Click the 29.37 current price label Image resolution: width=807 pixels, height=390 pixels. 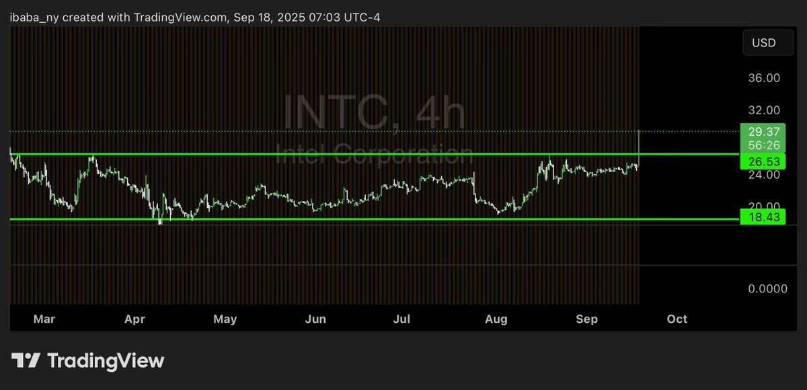click(x=763, y=132)
